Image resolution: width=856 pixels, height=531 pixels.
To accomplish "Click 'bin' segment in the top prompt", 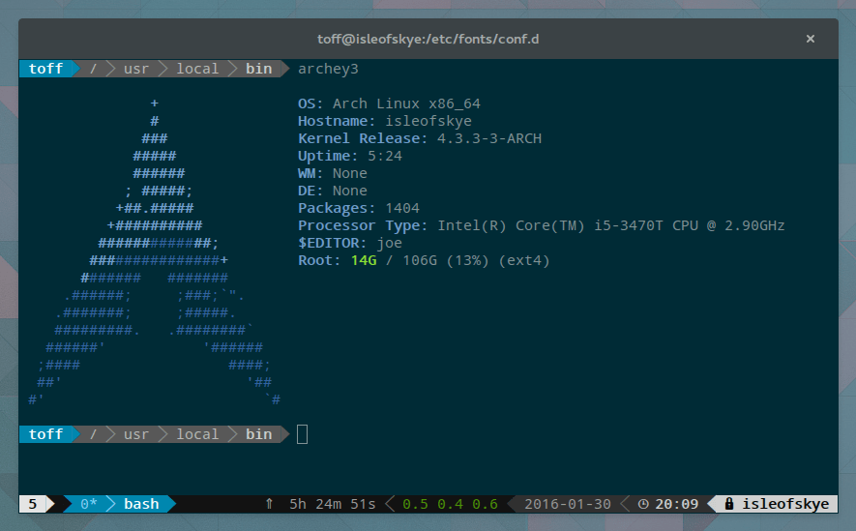I will (259, 69).
